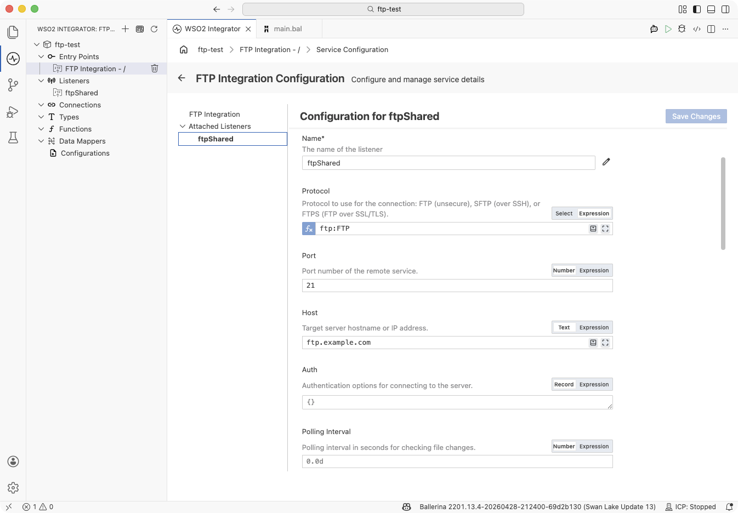Click Save Changes button

click(x=696, y=116)
